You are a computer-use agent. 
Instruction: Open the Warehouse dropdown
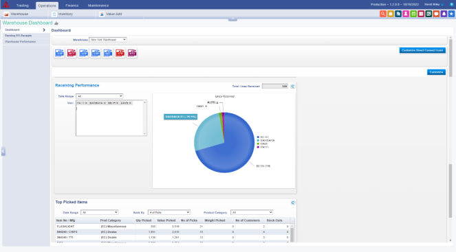(x=108, y=40)
